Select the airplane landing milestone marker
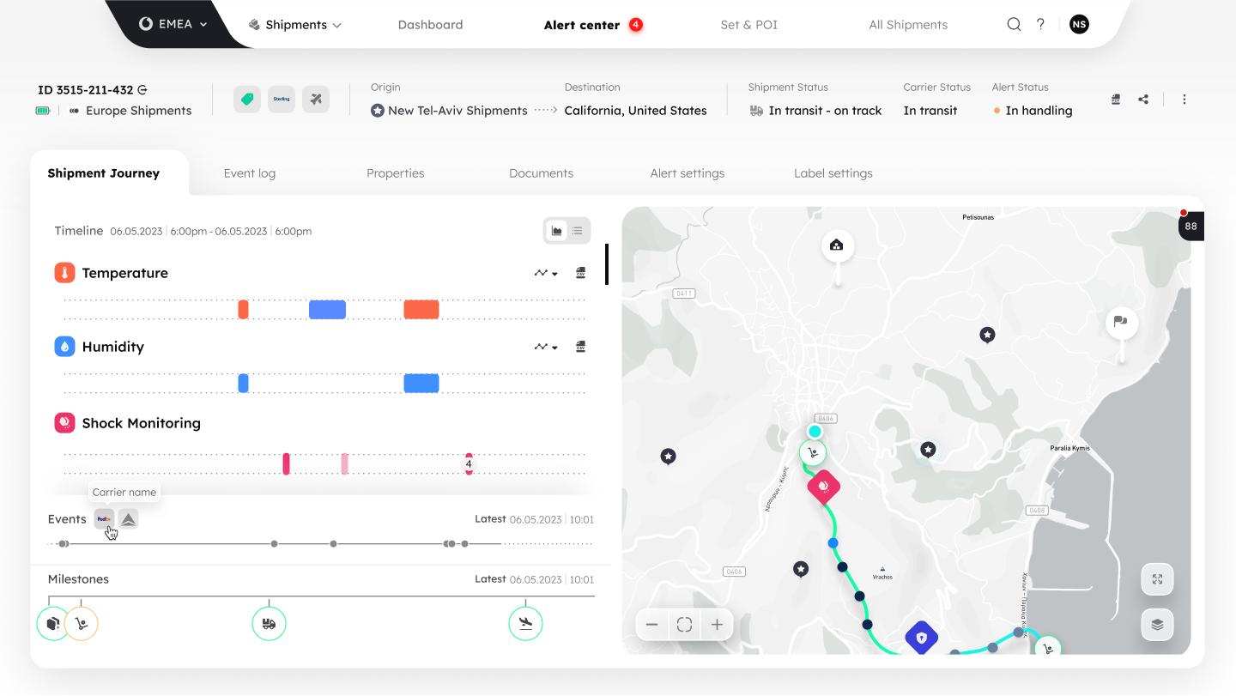1236x696 pixels. point(525,624)
